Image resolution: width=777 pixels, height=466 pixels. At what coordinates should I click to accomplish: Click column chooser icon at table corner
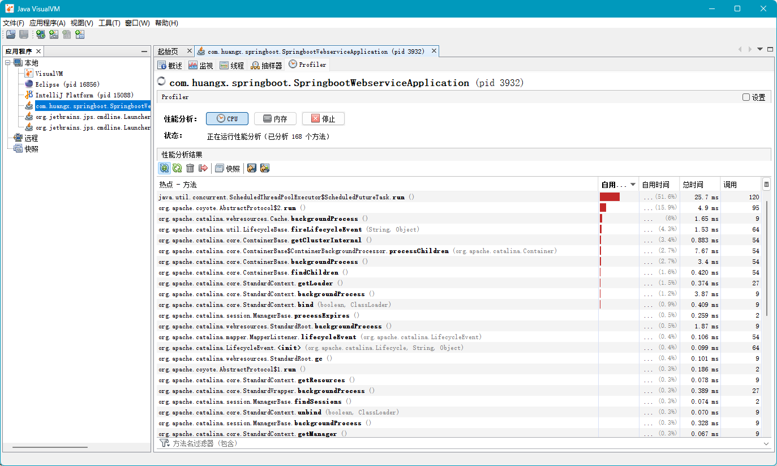click(766, 185)
